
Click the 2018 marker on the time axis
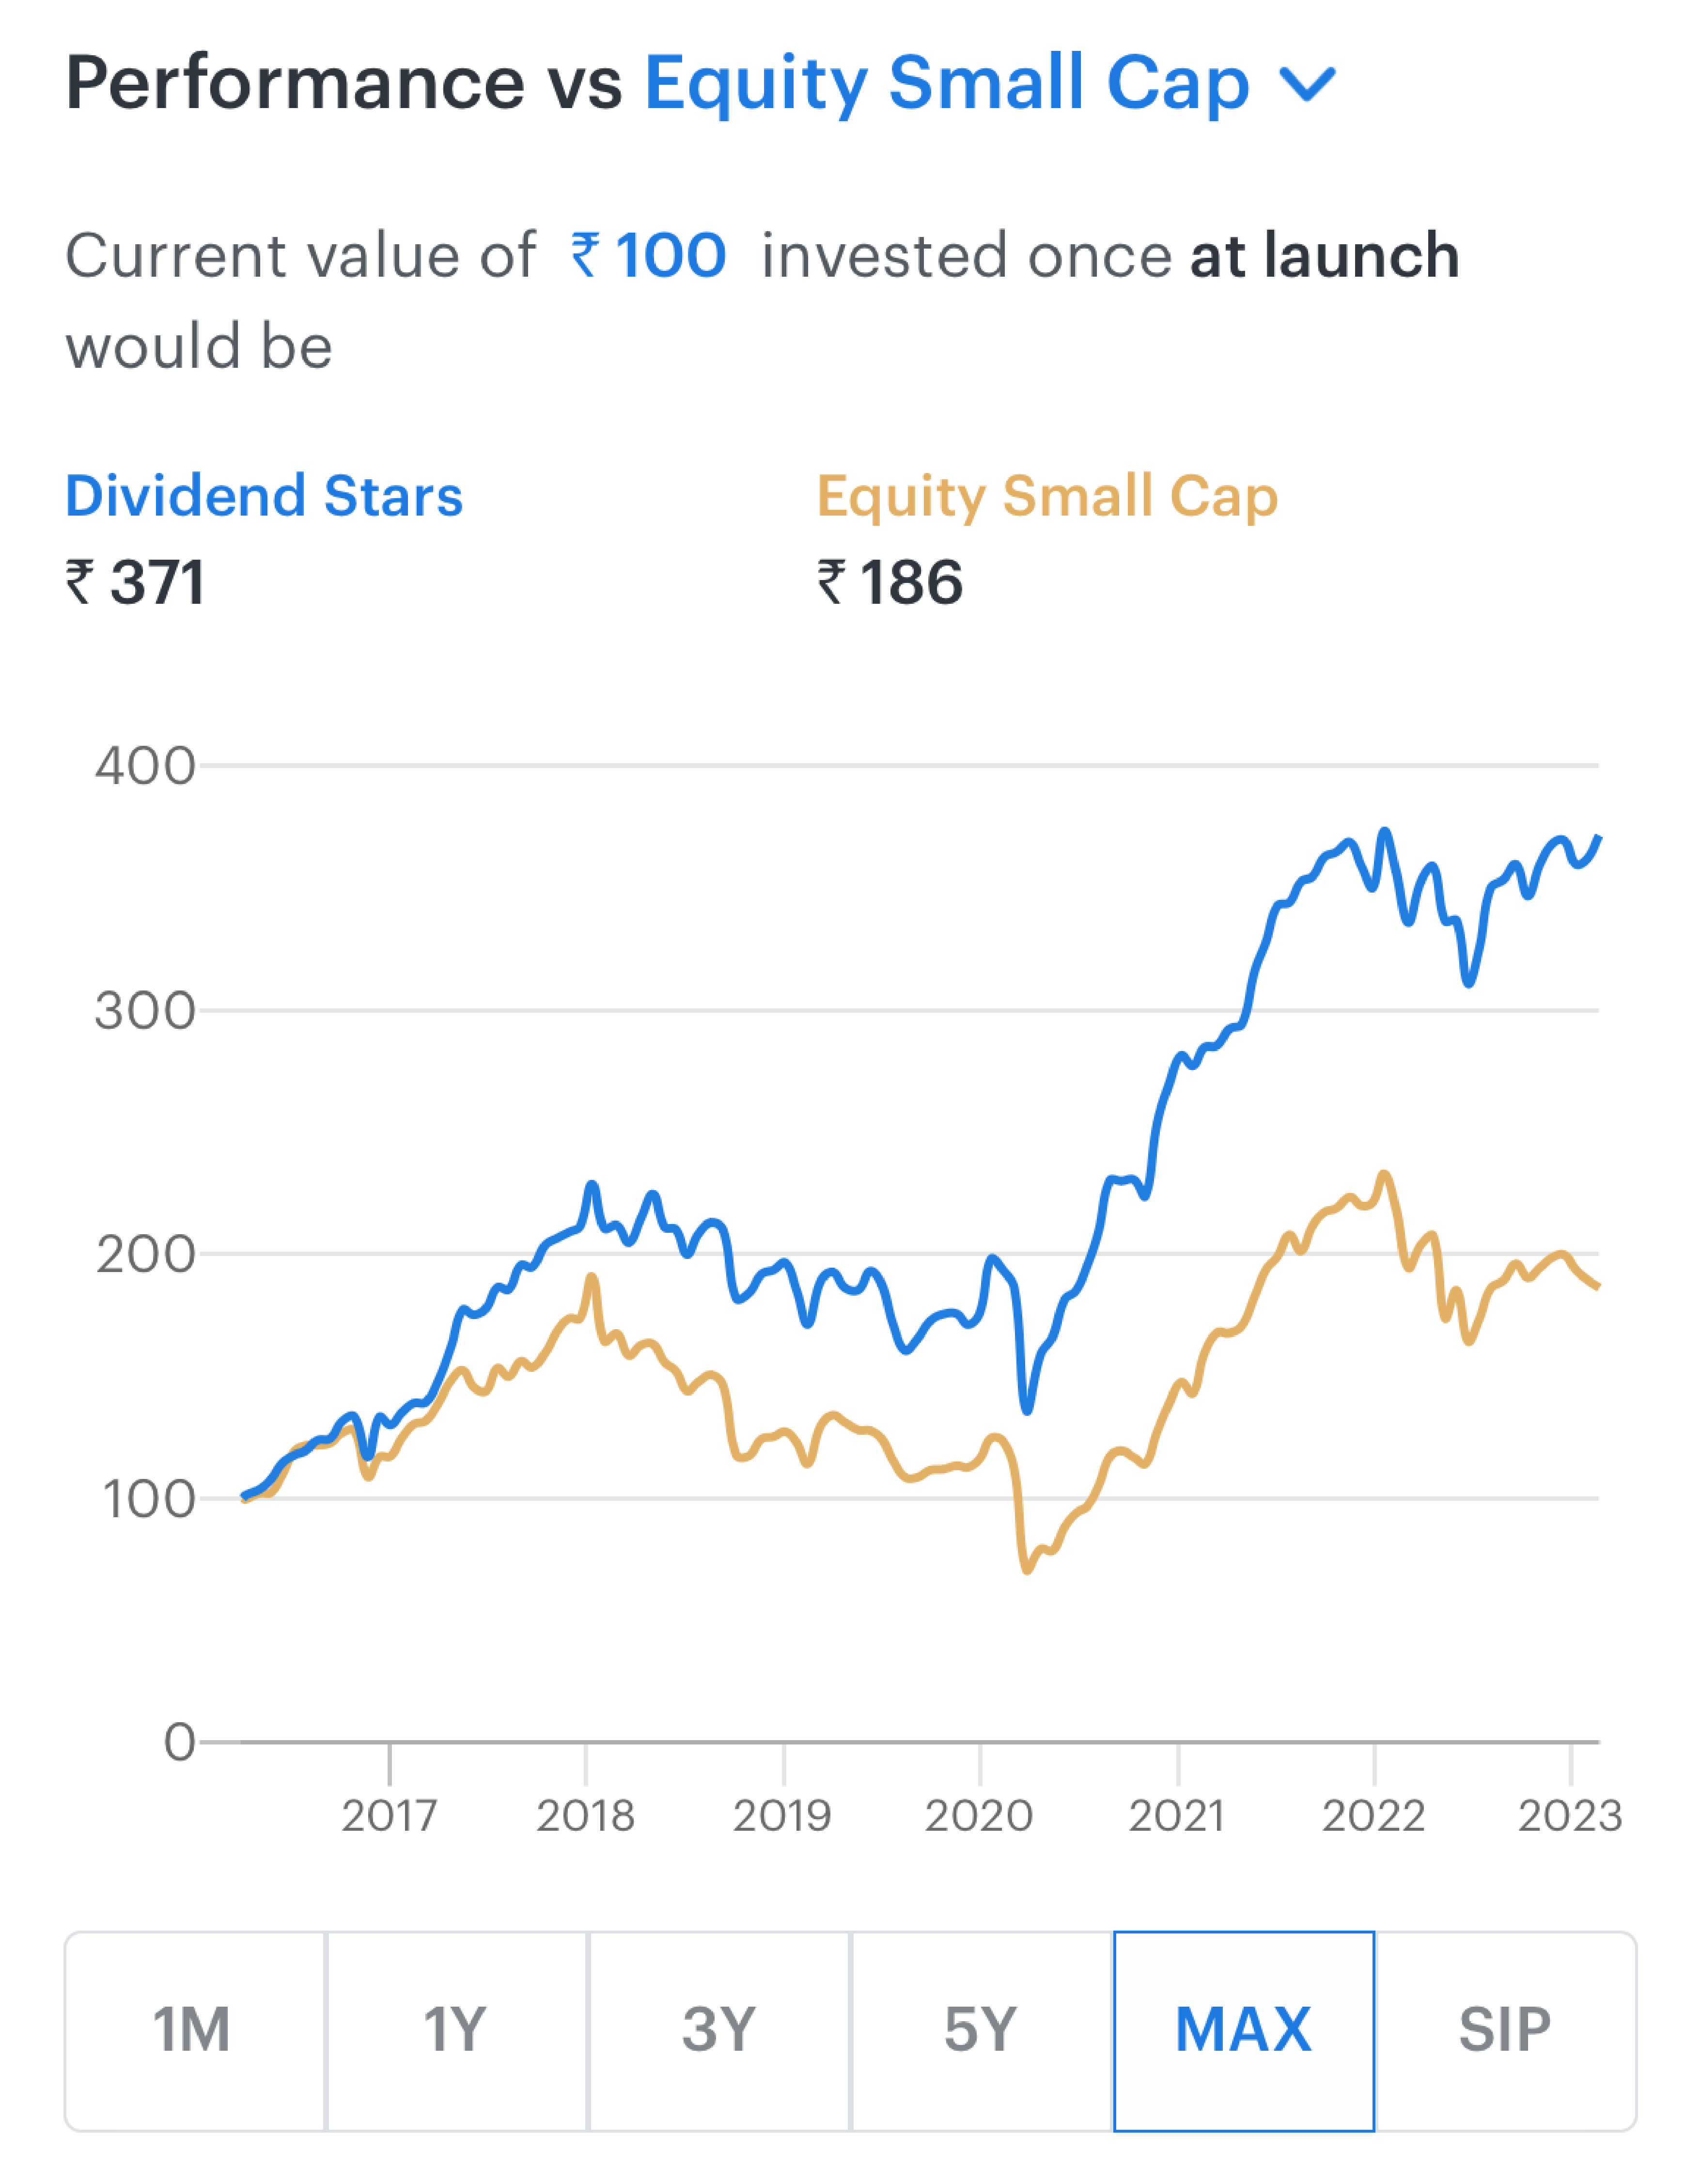(585, 1815)
